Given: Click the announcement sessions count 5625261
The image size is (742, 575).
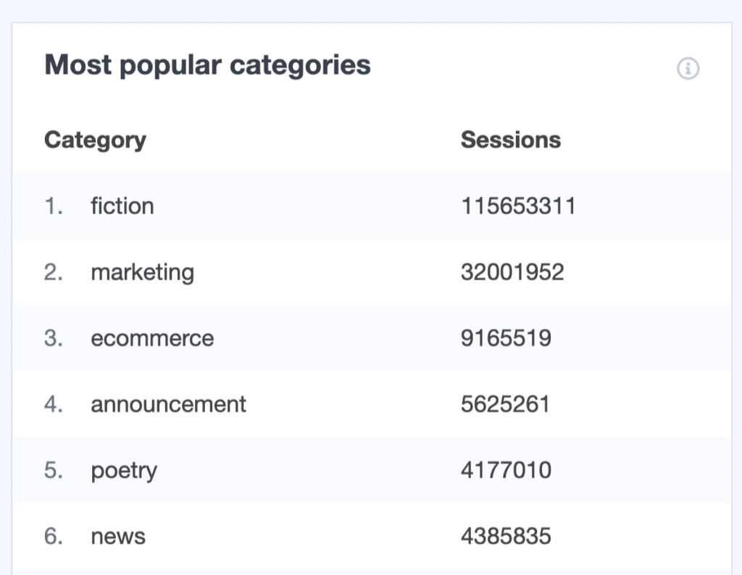Looking at the screenshot, I should click(505, 404).
